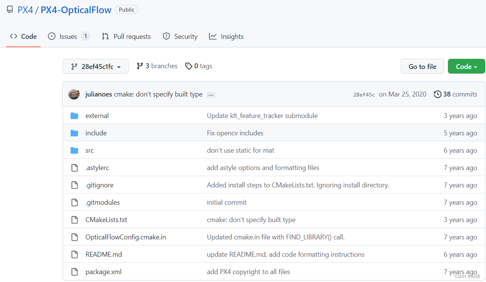Screen dimensions: 486x282
Task: Open commit 'don't use static for mat'
Action: point(241,150)
